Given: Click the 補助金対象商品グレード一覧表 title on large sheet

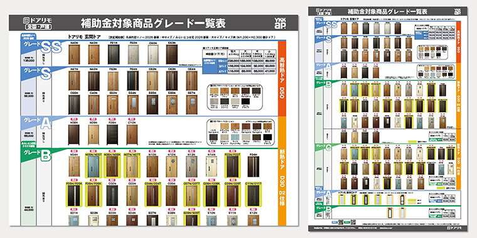Looking at the screenshot, I should 153,23.
